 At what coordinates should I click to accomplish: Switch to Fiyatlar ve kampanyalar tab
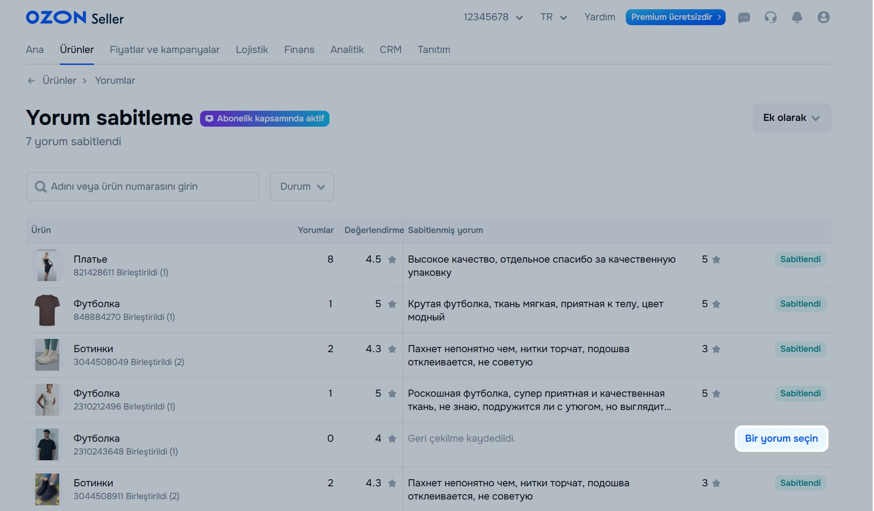tap(165, 50)
